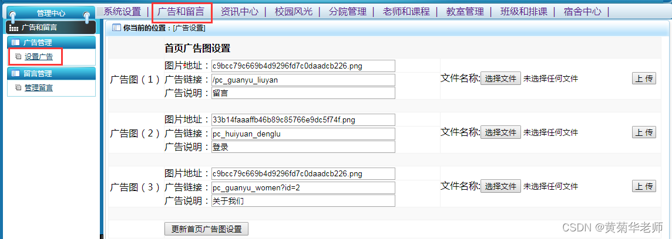The image size is (672, 239).
Task: Open the 班级和排课 tab
Action: coord(524,12)
